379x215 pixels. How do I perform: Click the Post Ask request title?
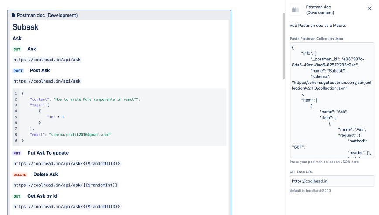tap(40, 70)
